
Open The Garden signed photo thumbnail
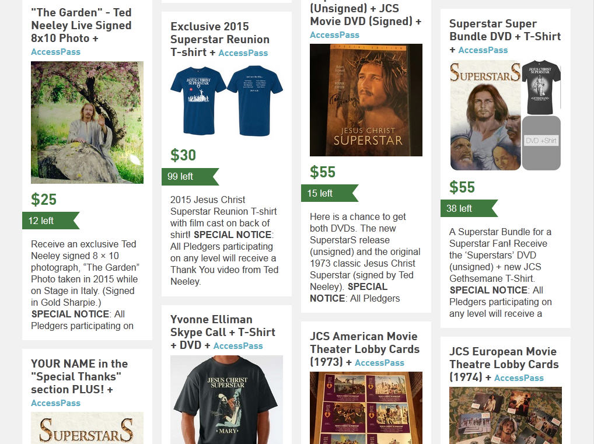click(x=87, y=123)
